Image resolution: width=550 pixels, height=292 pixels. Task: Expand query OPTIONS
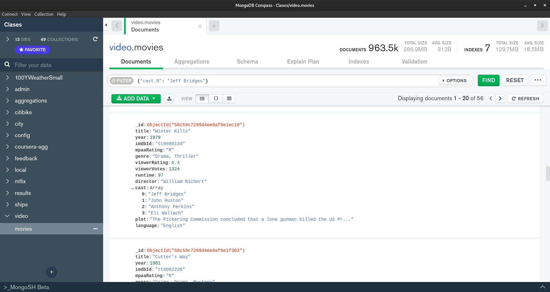(455, 81)
